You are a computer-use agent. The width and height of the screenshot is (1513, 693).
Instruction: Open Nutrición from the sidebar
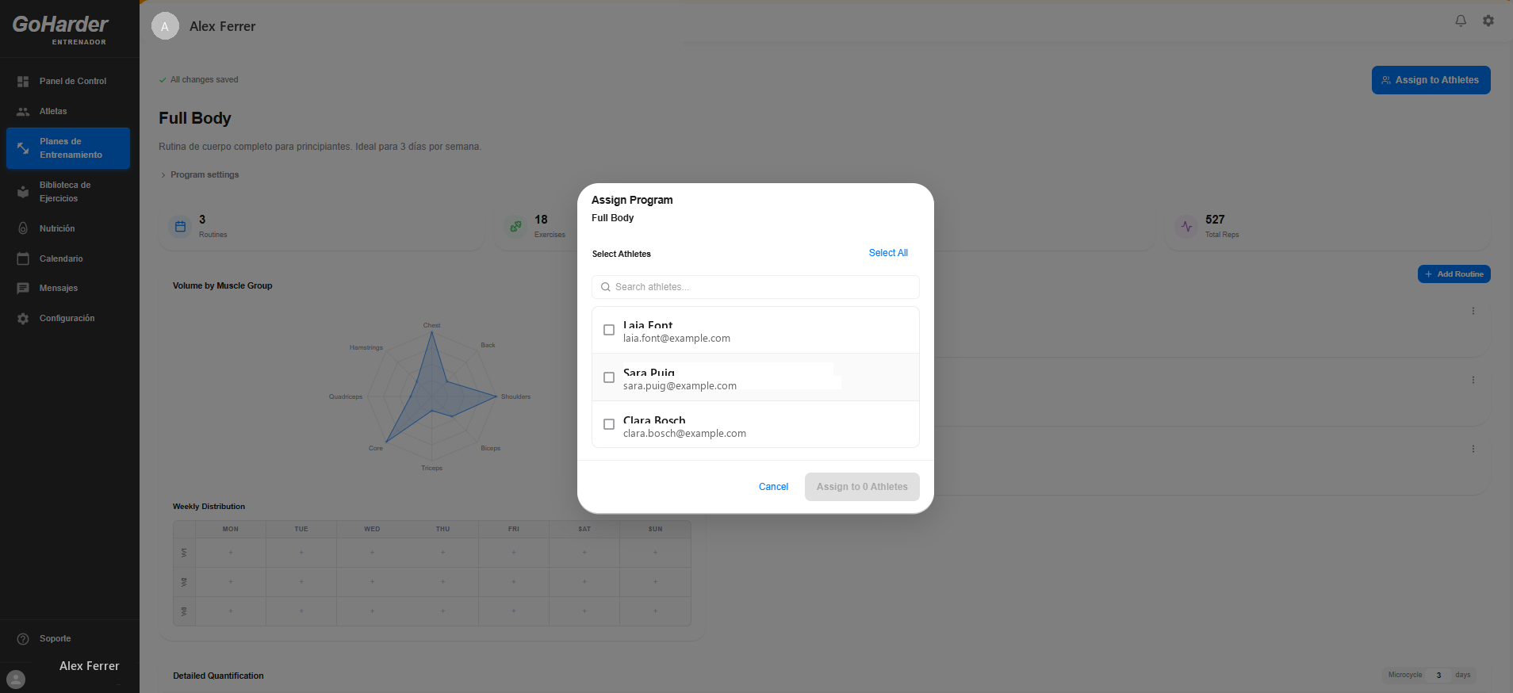coord(68,228)
